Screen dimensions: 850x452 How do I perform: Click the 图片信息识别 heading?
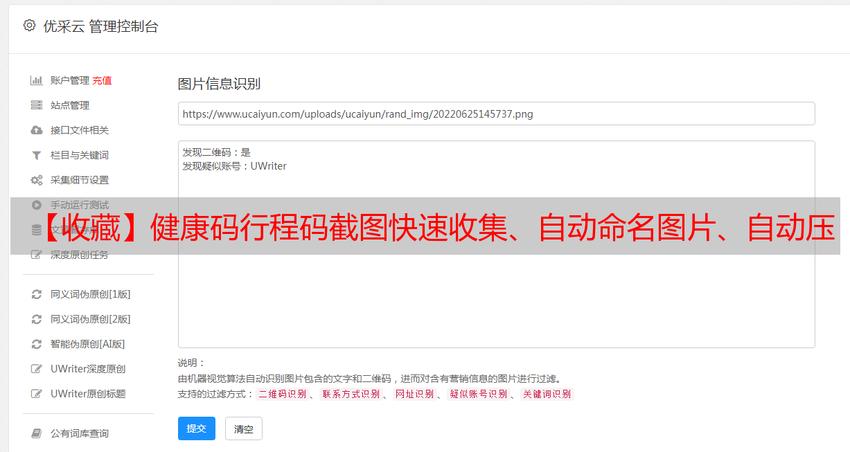click(x=219, y=84)
